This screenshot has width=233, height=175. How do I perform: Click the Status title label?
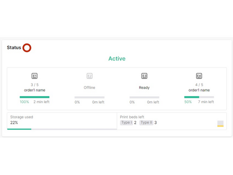[14, 47]
